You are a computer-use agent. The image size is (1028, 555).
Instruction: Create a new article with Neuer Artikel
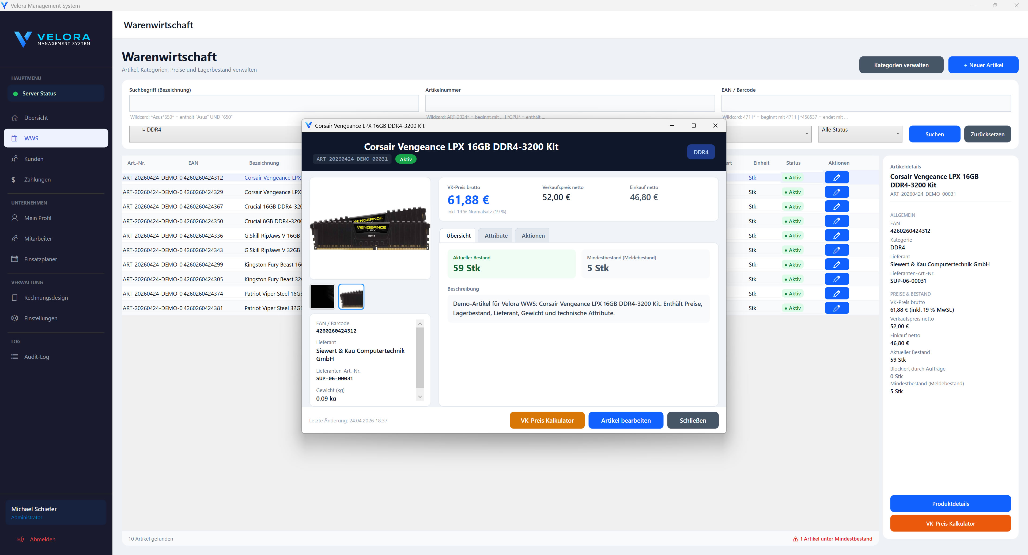[x=983, y=65]
